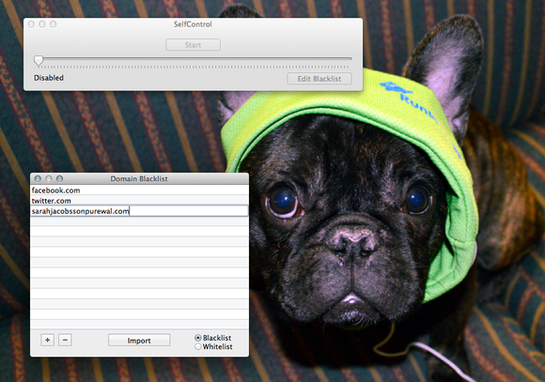This screenshot has height=382, width=545.
Task: Open Edit Blacklist in SelfControl window
Action: pyautogui.click(x=319, y=79)
